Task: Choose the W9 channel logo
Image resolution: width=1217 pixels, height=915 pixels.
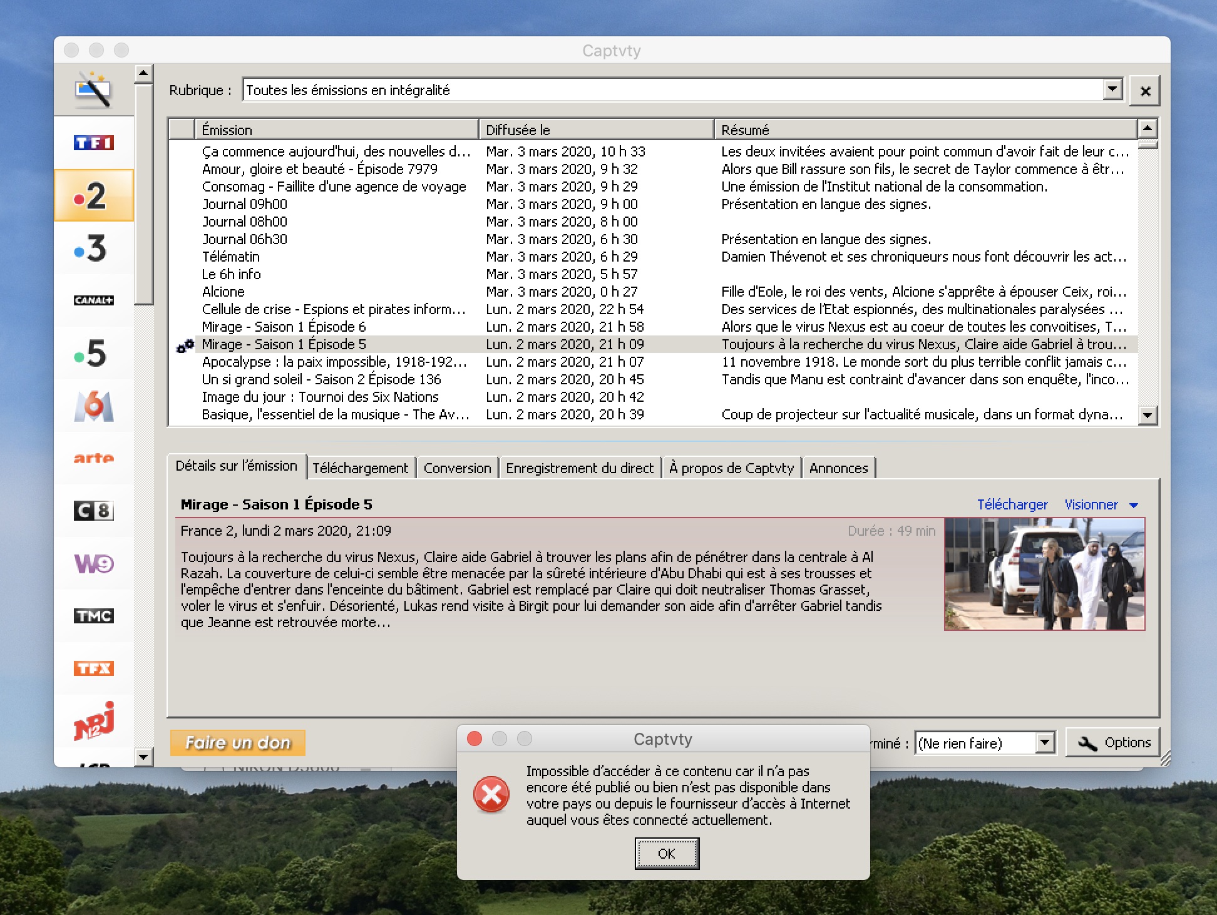Action: click(x=94, y=563)
